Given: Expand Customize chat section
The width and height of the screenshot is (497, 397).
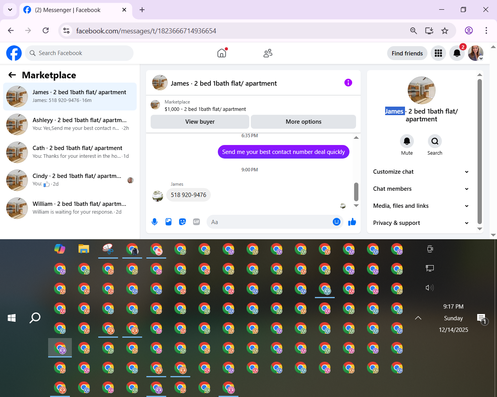Looking at the screenshot, I should click(x=421, y=172).
